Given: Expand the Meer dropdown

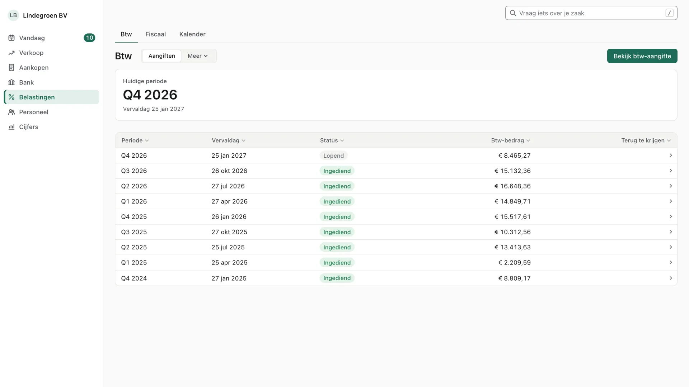Looking at the screenshot, I should point(198,56).
